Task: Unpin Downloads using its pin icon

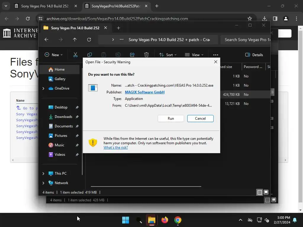Action: click(x=77, y=117)
